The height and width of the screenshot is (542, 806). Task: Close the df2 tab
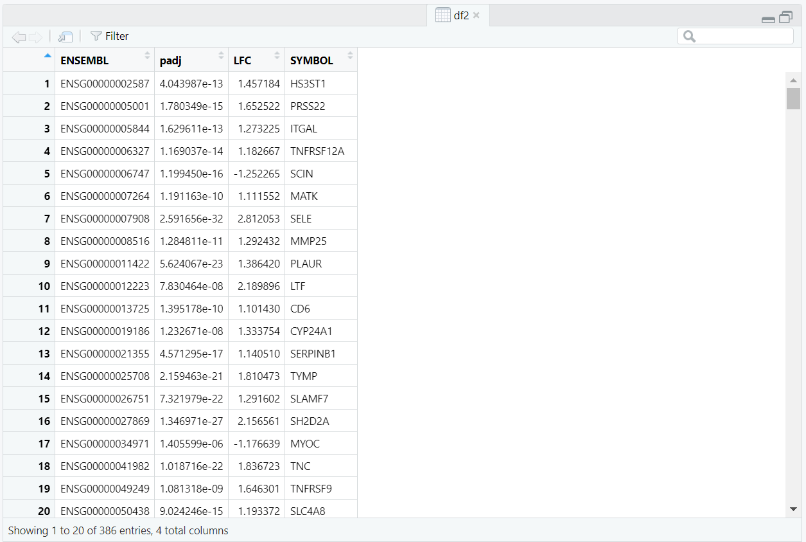click(x=477, y=15)
